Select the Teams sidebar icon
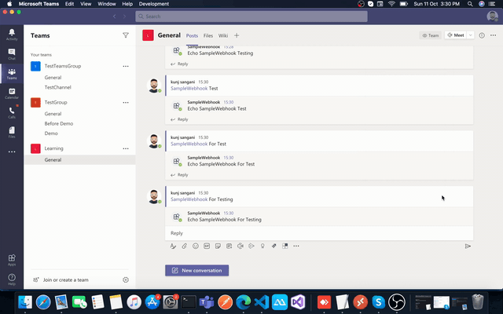503x314 pixels. click(12, 74)
